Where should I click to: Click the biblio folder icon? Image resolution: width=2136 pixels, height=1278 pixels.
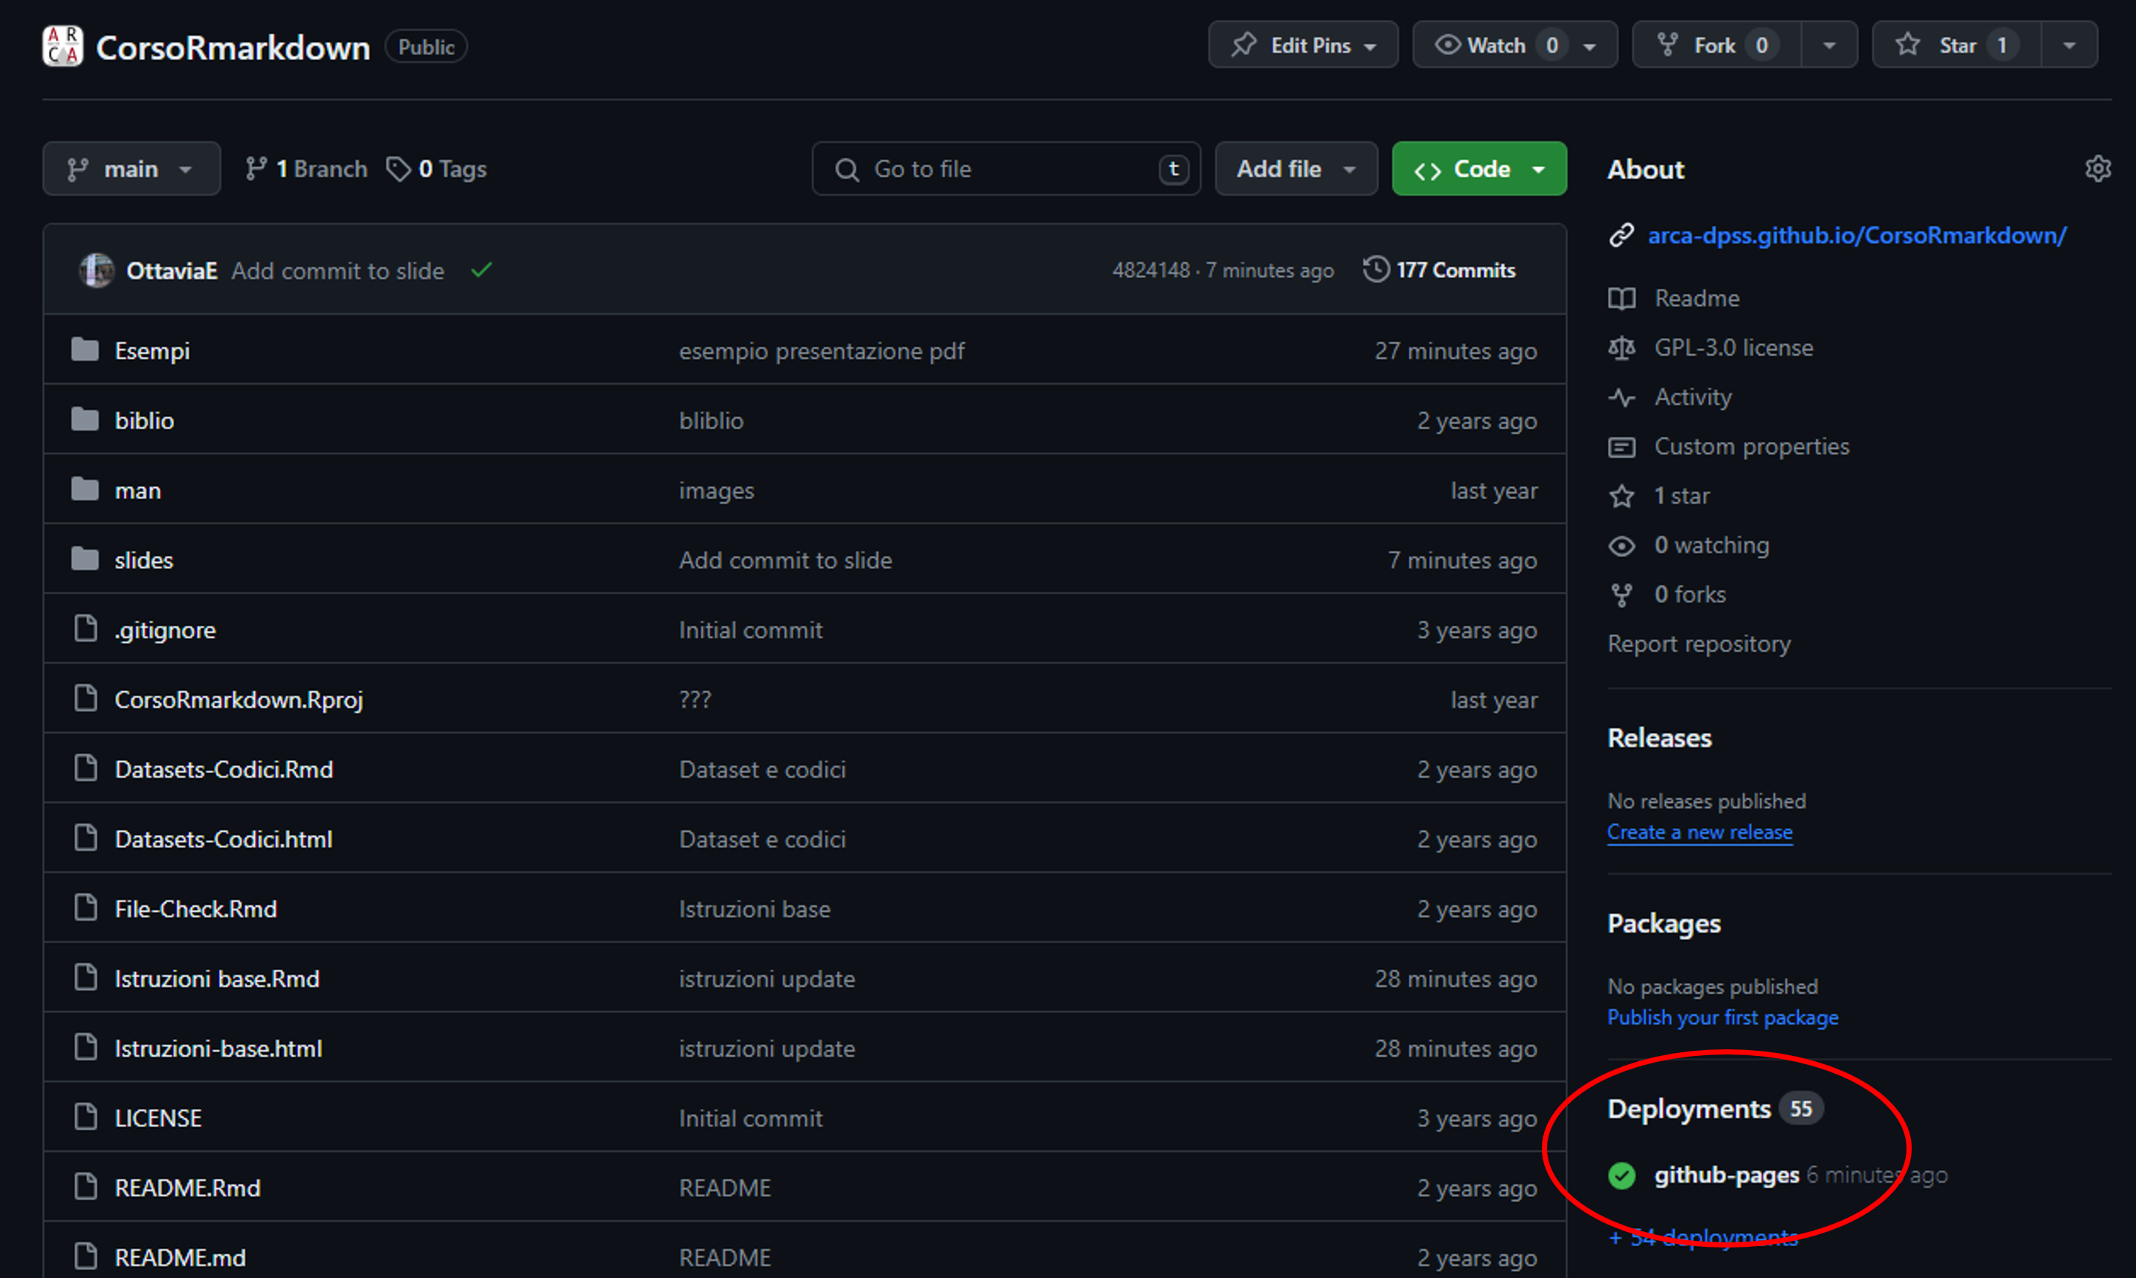click(x=85, y=420)
